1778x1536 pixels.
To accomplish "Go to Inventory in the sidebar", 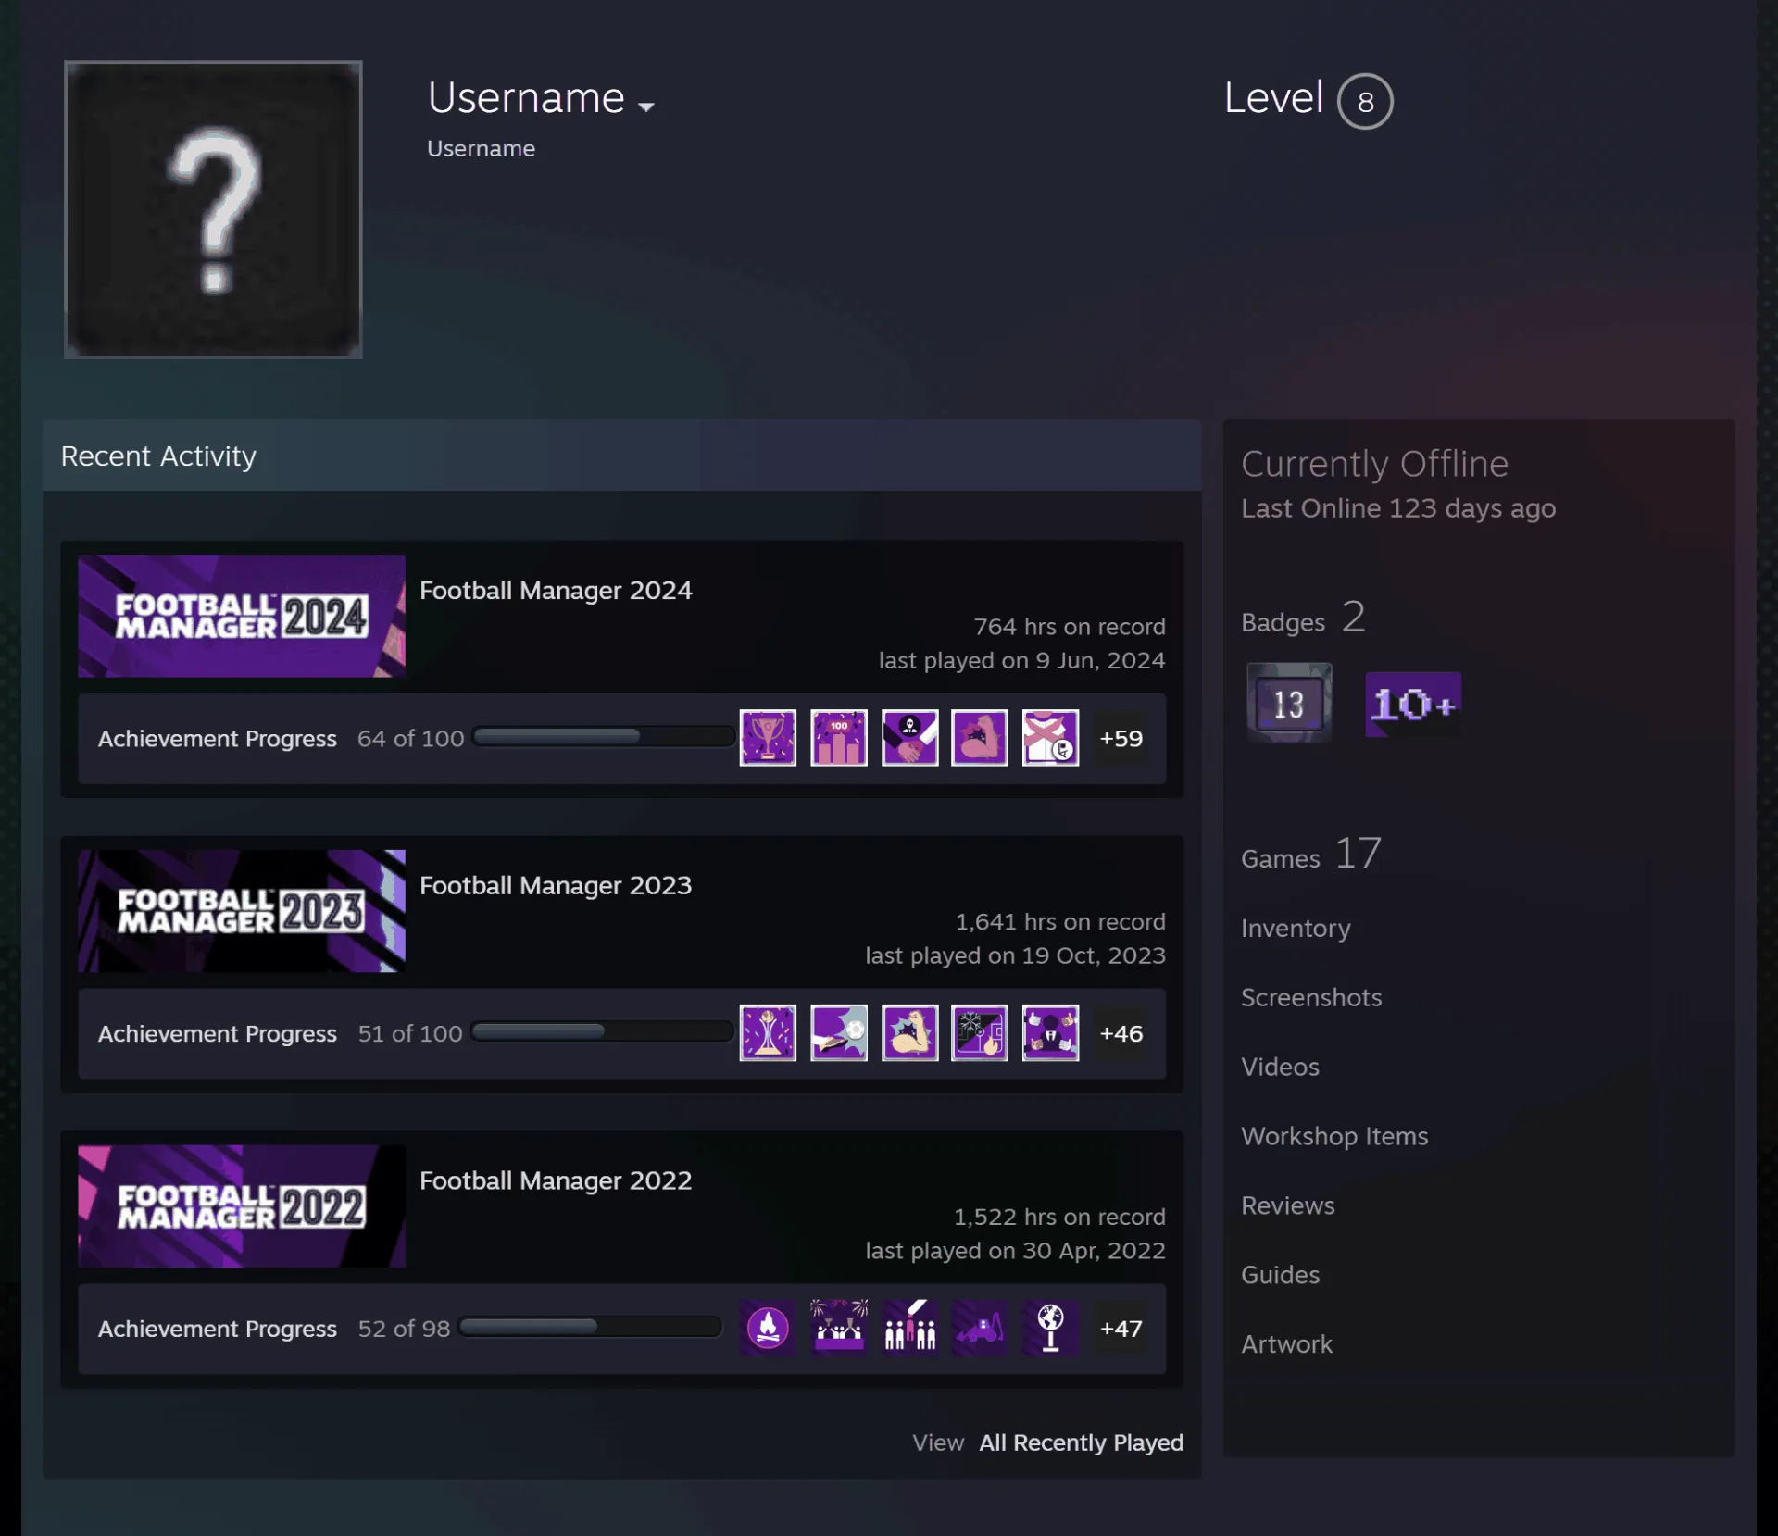I will pyautogui.click(x=1296, y=928).
